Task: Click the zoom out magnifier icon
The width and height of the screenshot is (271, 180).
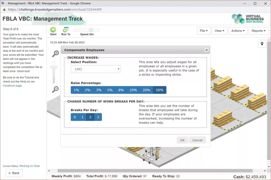Action: coord(55,89)
